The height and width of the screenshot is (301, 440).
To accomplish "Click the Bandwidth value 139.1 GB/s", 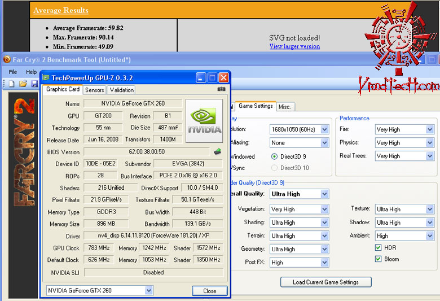I will coord(197,224).
